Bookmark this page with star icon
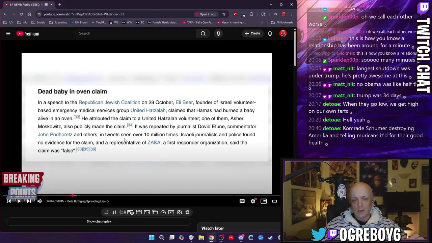Screen dimensions: 432x243 pos(224,14)
